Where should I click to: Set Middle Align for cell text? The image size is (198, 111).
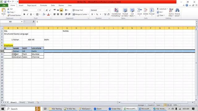tap(58, 10)
